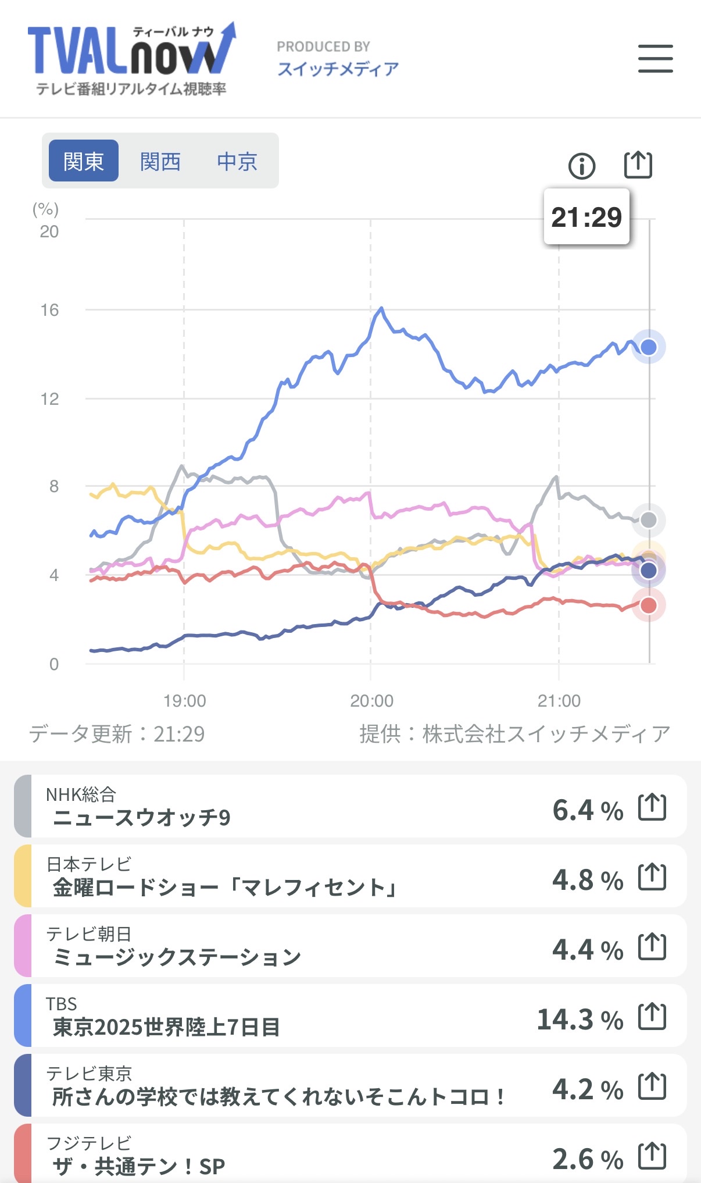
Task: Share the ratings chart
Action: coord(638,165)
